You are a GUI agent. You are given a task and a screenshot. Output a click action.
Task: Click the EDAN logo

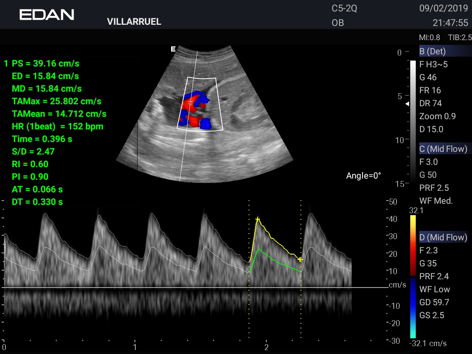(47, 15)
